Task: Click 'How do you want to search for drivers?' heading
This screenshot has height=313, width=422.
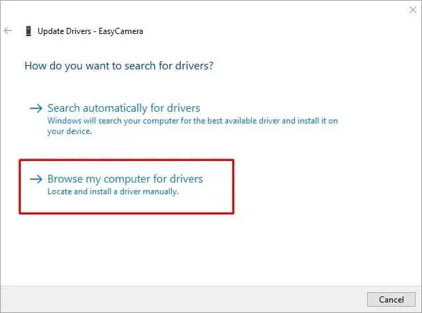Action: point(119,66)
